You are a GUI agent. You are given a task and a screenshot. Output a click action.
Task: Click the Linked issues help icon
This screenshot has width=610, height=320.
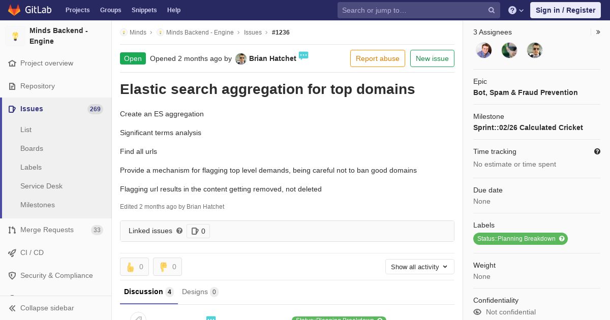coord(179,231)
